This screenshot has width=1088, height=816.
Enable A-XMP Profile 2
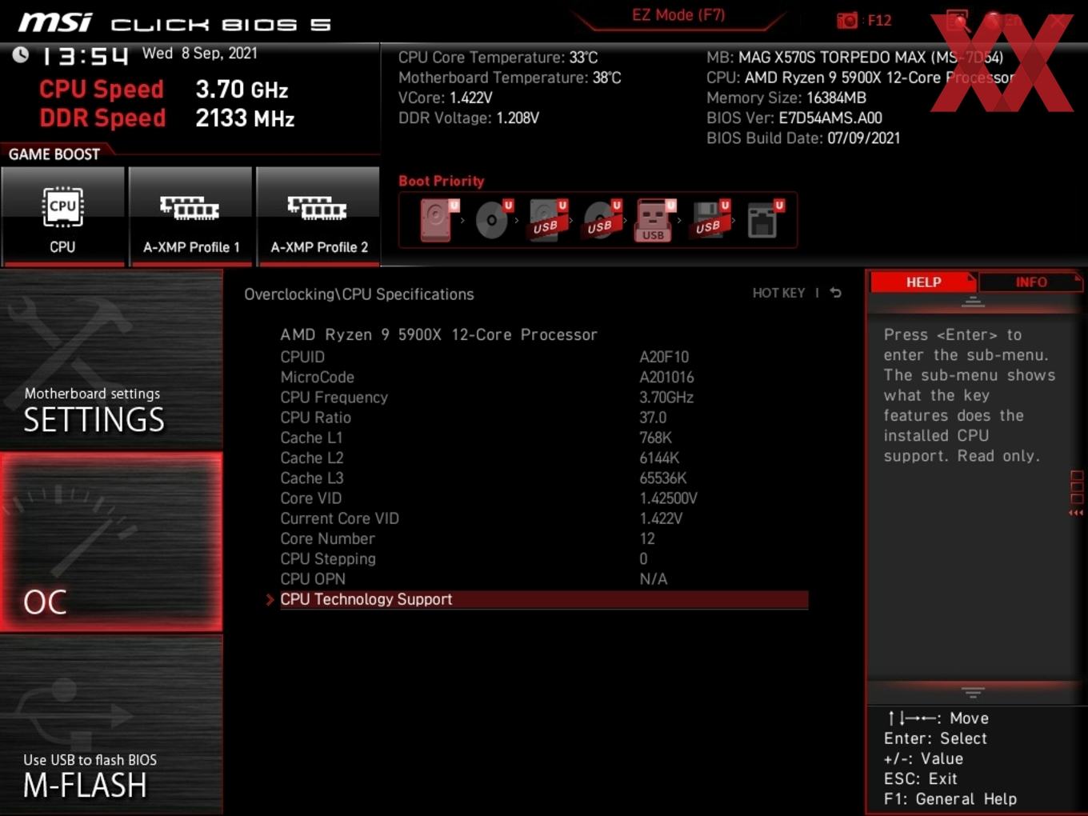click(318, 215)
